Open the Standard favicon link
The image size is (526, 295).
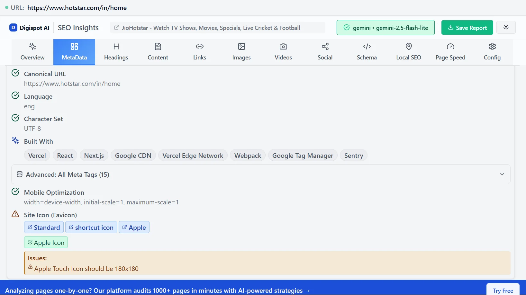coord(44,227)
